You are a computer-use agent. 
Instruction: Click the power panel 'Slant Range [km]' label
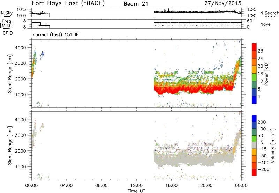10,74
